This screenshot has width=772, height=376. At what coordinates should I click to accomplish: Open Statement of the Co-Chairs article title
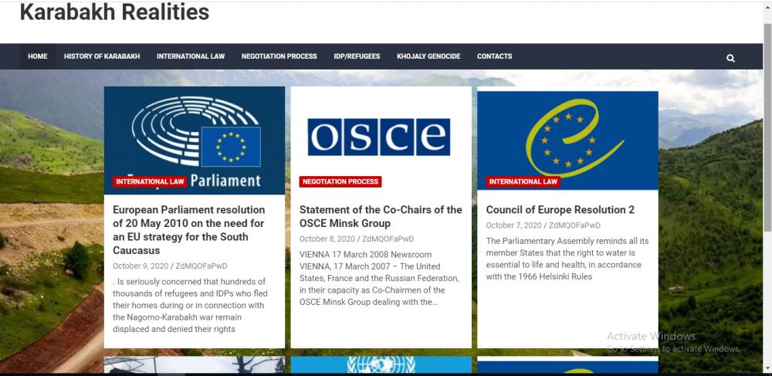381,216
